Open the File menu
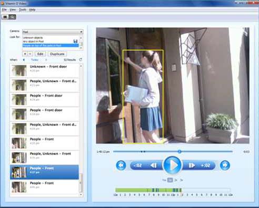The width and height of the screenshot is (259, 208). tap(4, 9)
